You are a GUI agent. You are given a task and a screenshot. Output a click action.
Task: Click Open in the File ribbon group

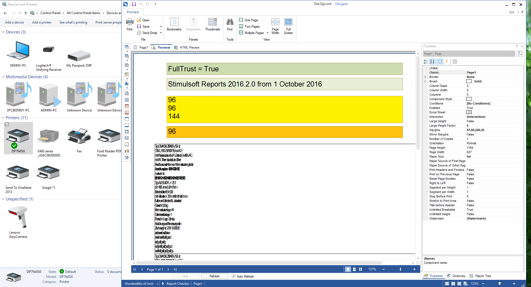tap(143, 20)
